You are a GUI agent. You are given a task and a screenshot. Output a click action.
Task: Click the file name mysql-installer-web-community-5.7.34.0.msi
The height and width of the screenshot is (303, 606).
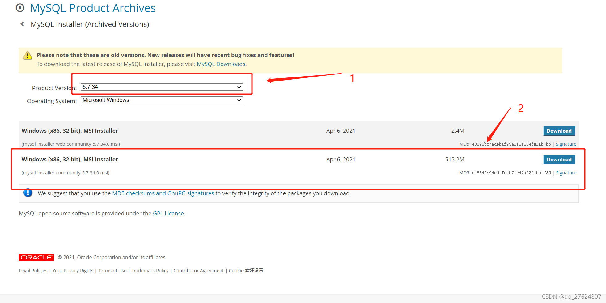point(71,144)
